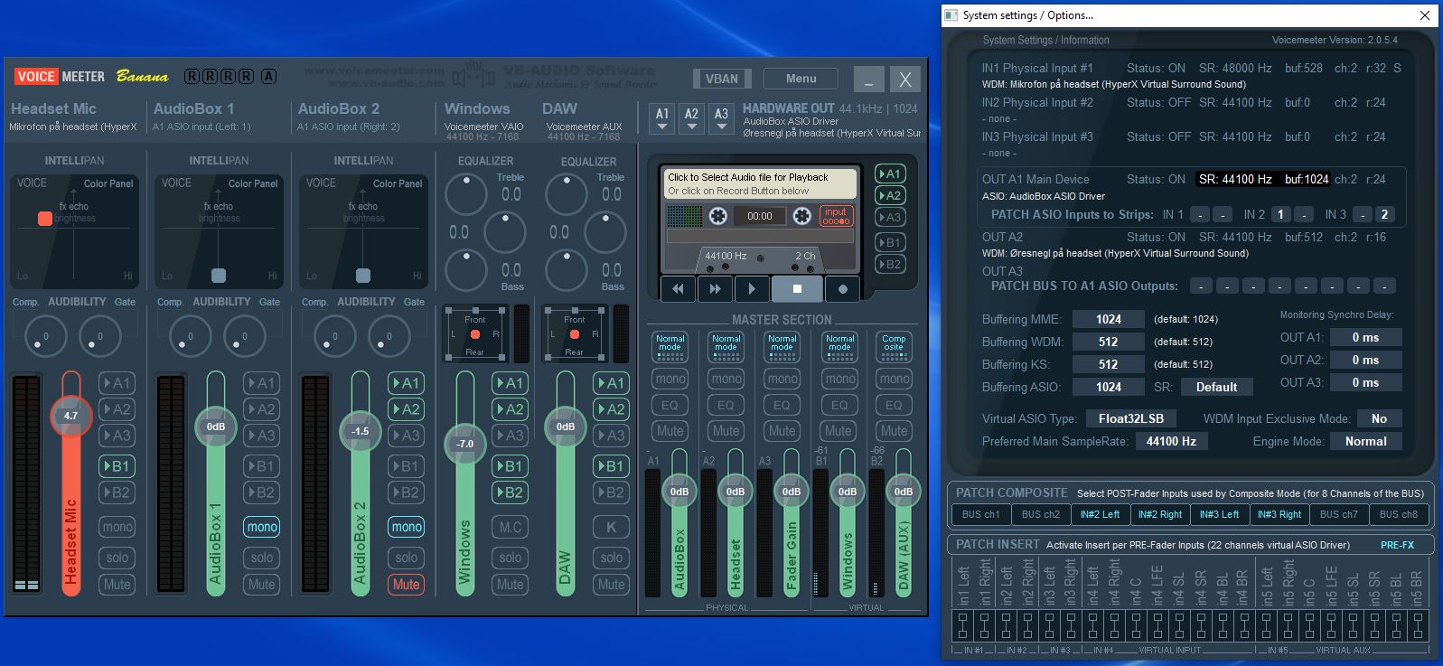Toggle the recorder input source icon
Viewport: 1443px width, 666px height.
coord(836,216)
